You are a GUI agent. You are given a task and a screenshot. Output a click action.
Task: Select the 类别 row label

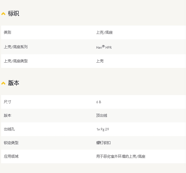click(x=8, y=33)
